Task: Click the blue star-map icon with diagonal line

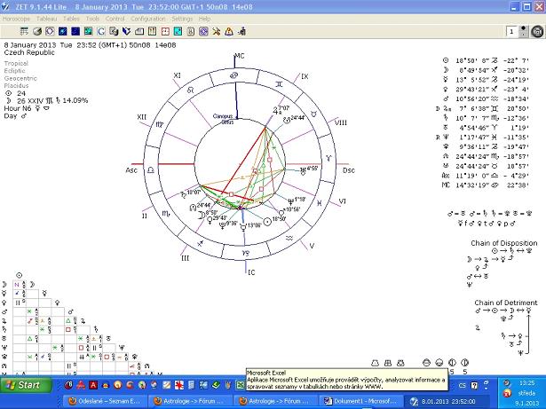Action: [63, 32]
